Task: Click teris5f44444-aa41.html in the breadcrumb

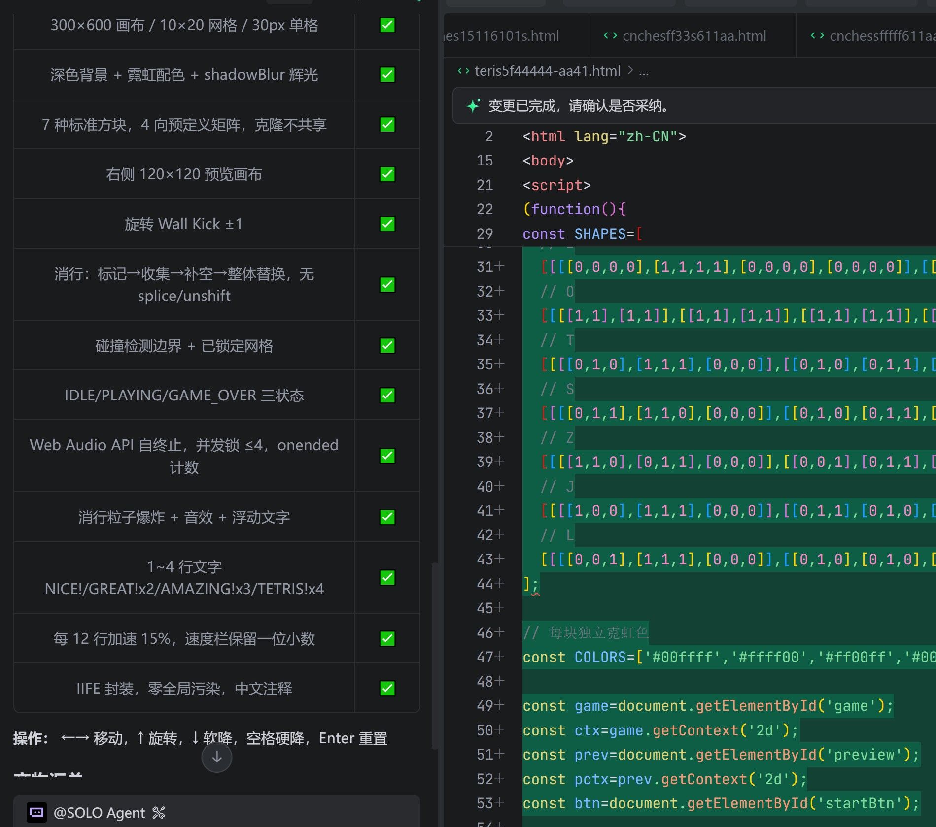Action: pyautogui.click(x=548, y=71)
